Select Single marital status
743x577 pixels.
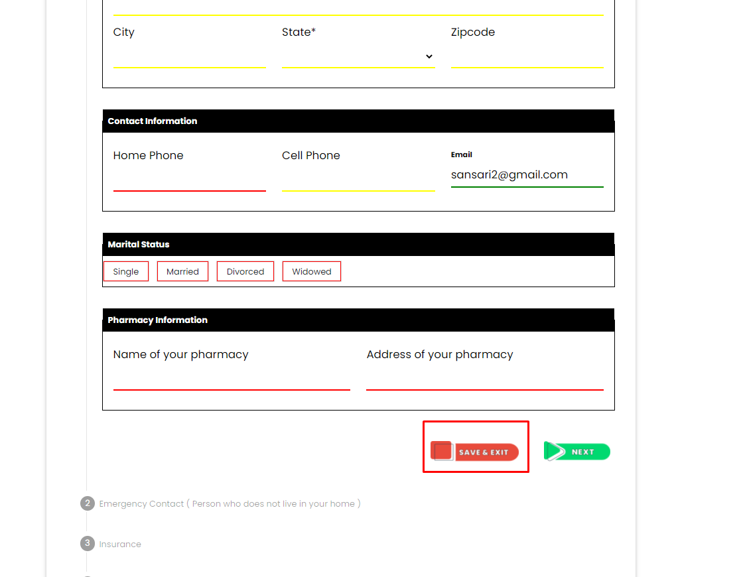[126, 271]
